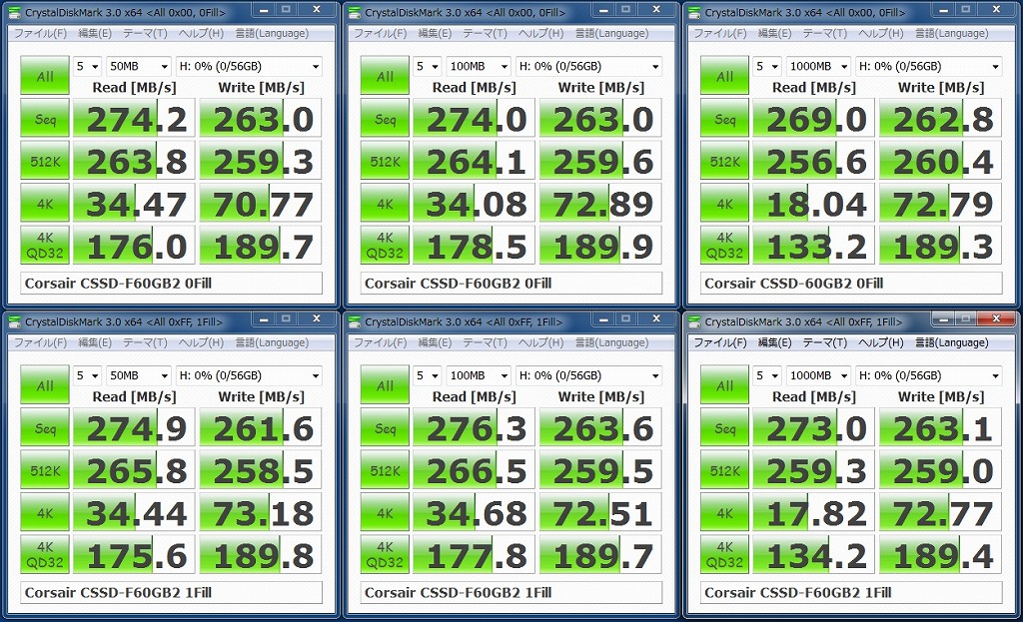
Task: Open drive H: dropdown in 0Fill 50MB window
Action: pos(249,66)
